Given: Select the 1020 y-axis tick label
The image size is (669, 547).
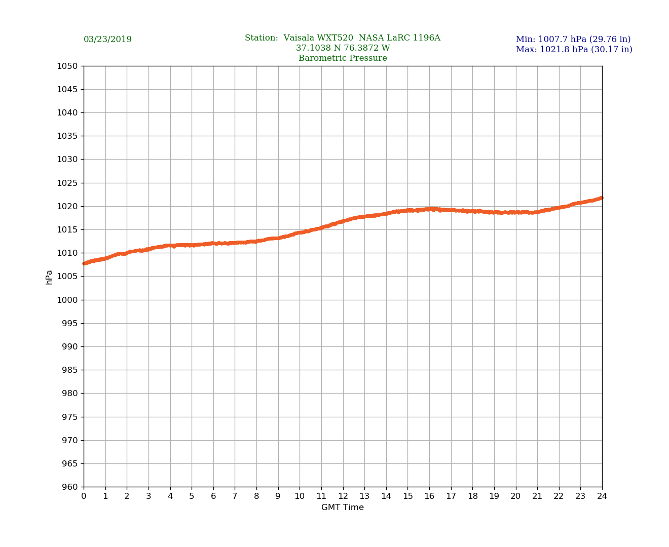Looking at the screenshot, I should click(x=67, y=206).
